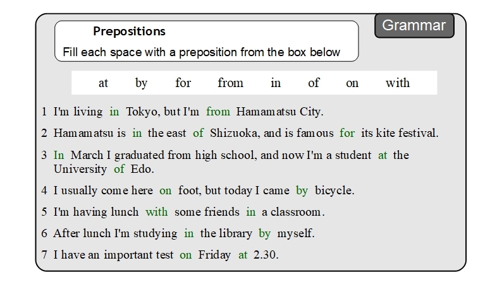The image size is (502, 287).
Task: Click the fill-in instruction text below Prepositions
Action: (202, 52)
